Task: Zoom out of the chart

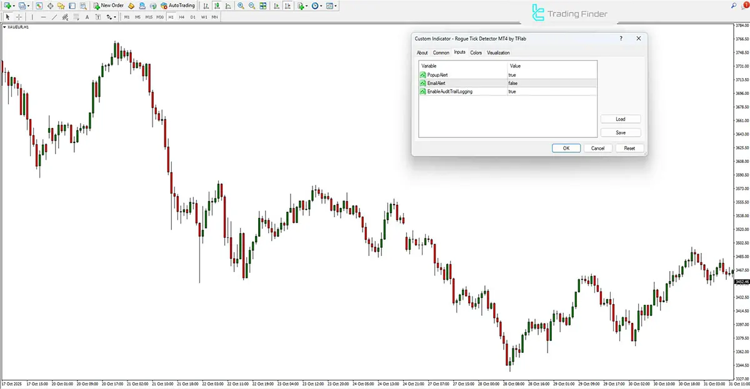Action: (x=251, y=6)
